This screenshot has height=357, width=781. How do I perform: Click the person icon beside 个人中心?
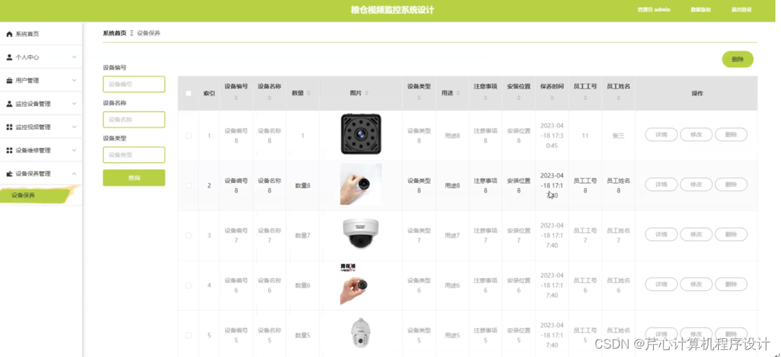tap(9, 57)
